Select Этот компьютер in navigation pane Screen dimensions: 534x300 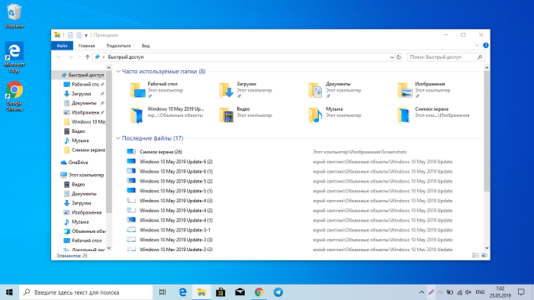(x=82, y=175)
